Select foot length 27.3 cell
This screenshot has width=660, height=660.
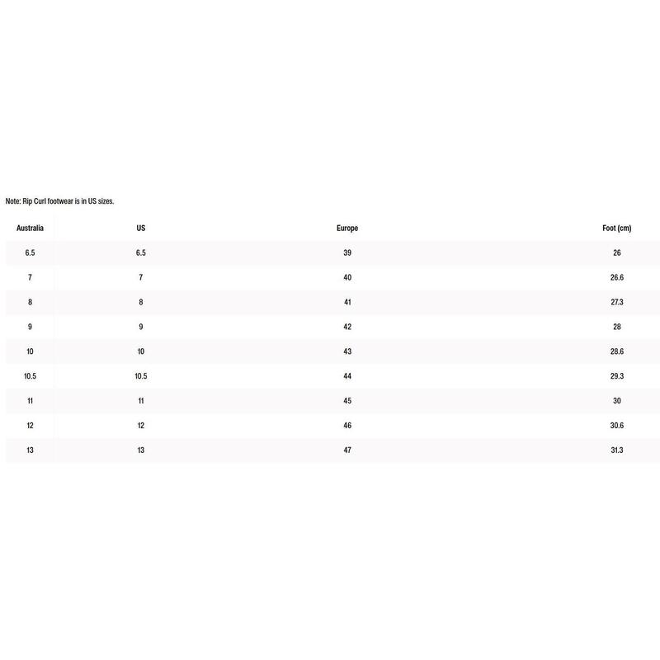tap(616, 302)
